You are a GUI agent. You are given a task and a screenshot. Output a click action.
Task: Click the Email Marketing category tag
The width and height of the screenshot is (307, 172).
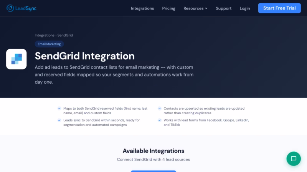tap(49, 44)
